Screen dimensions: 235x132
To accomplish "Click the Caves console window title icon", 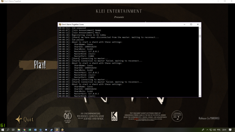I will pos(60,24).
